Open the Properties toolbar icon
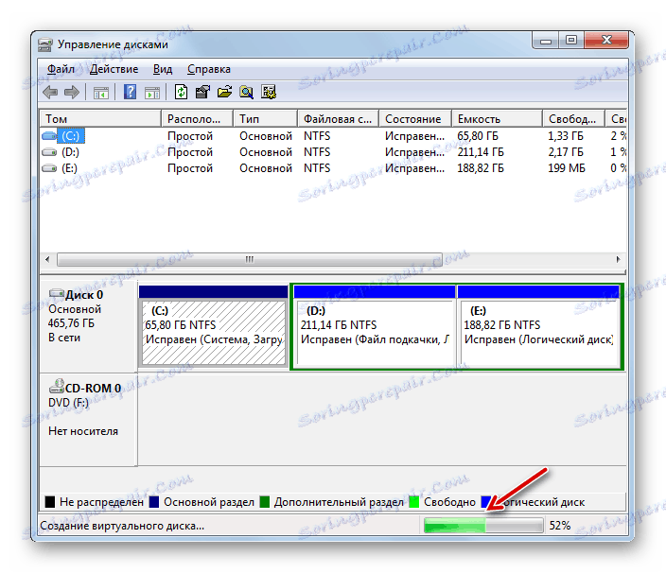 [202, 92]
